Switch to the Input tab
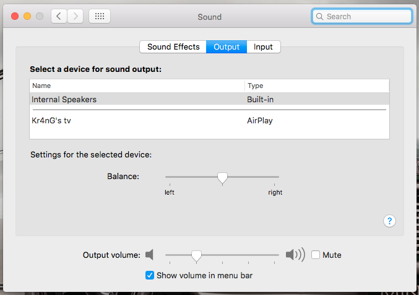Screen dimensions: 419x295 (x=263, y=47)
